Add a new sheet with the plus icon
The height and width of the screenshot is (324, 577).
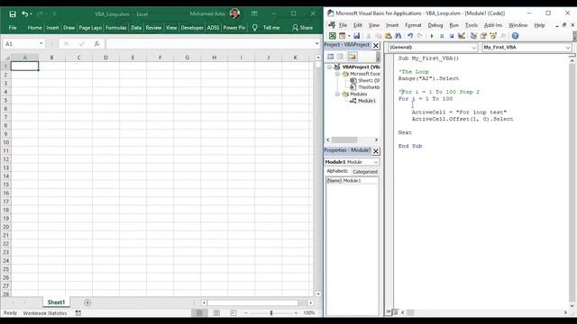(87, 302)
